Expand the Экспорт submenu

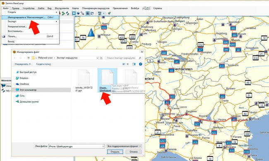coord(30,22)
